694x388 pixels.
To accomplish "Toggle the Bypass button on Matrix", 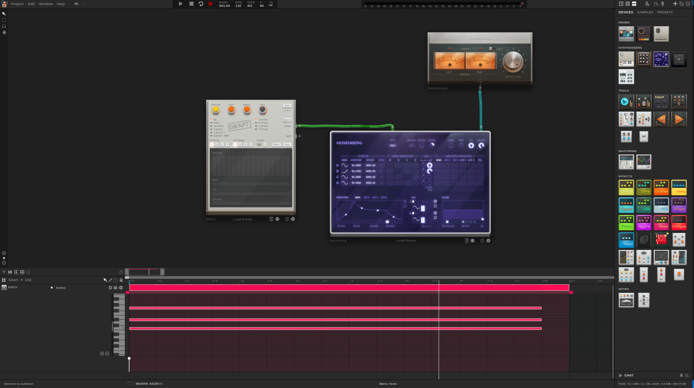I will coord(287,120).
